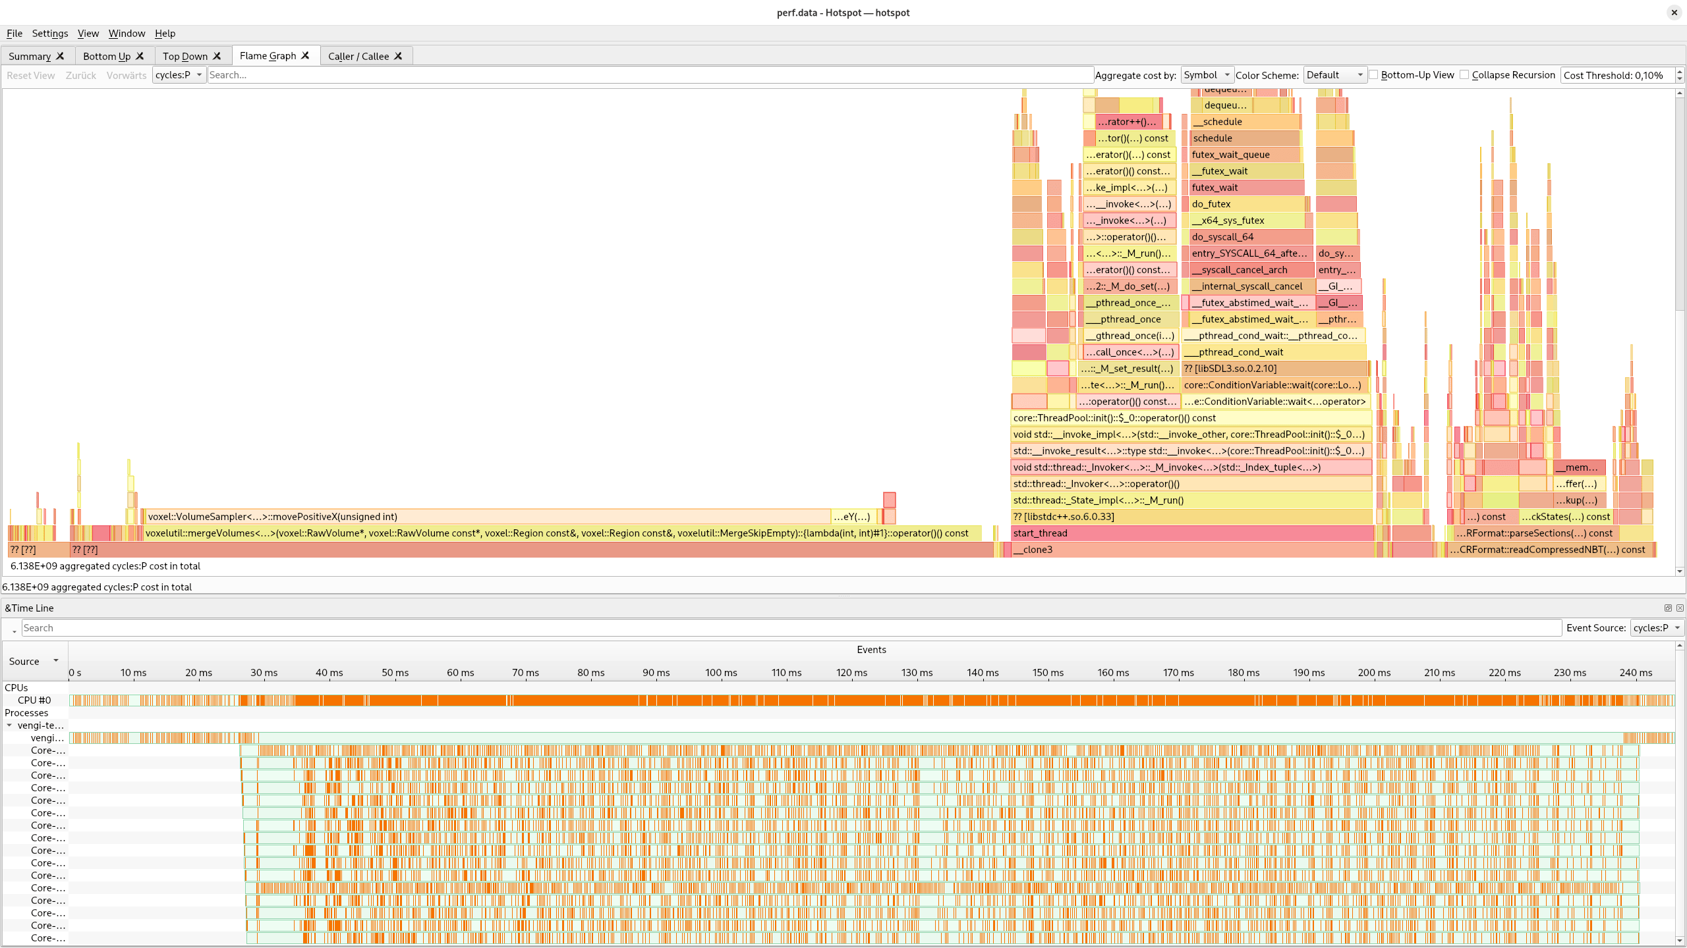Open the cycles:P cost type dropdown
The height and width of the screenshot is (948, 1687).
tap(179, 74)
